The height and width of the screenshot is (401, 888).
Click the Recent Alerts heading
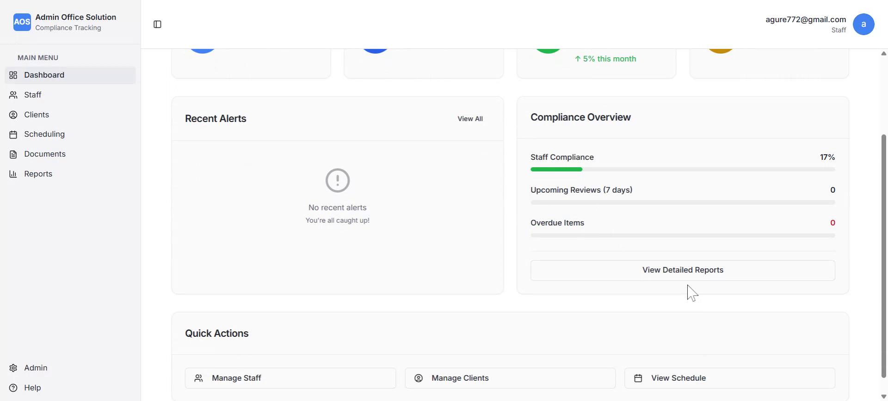tap(216, 119)
